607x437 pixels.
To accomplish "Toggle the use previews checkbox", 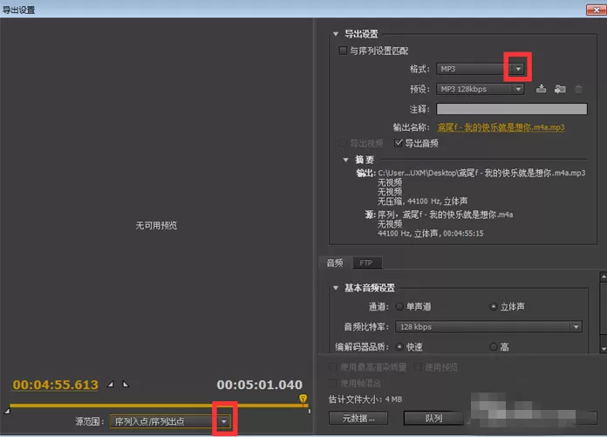I will tap(418, 366).
